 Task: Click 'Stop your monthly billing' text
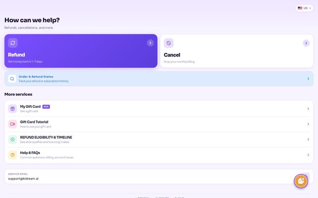pos(179,62)
